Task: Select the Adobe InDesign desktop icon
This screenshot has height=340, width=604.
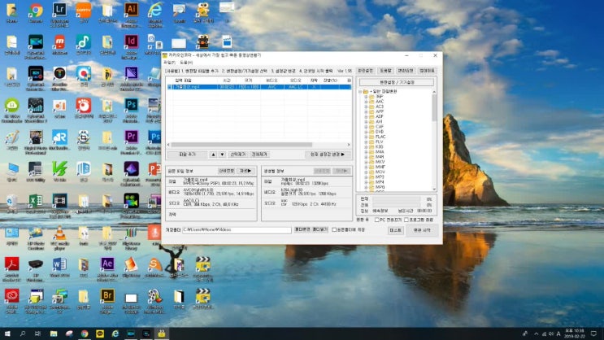Action: pyautogui.click(x=131, y=41)
